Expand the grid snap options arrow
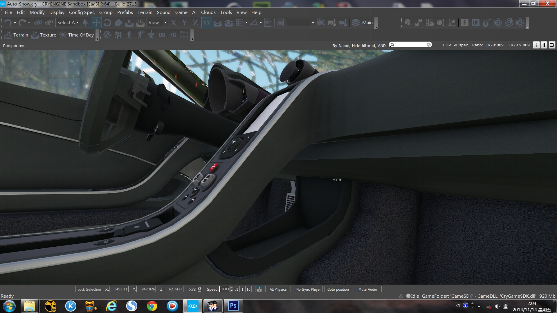The width and height of the screenshot is (557, 313). 246,23
